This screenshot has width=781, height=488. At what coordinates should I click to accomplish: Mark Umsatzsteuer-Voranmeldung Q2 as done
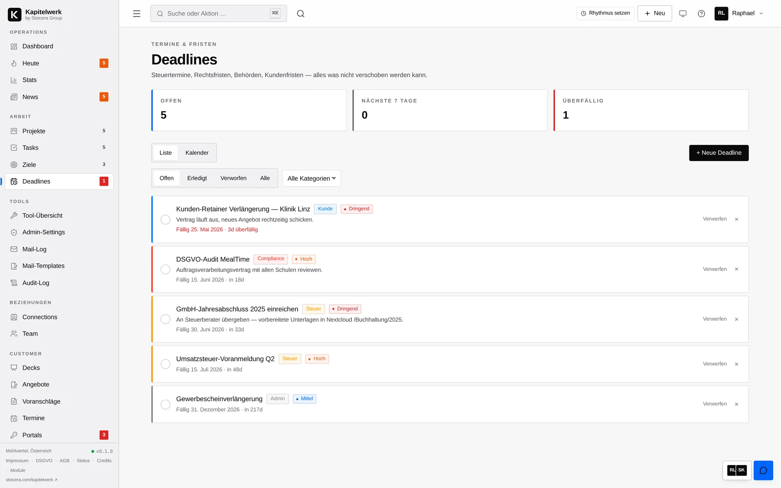click(x=165, y=364)
